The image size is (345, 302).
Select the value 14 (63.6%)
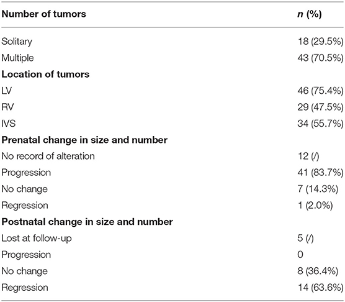pos(320,288)
